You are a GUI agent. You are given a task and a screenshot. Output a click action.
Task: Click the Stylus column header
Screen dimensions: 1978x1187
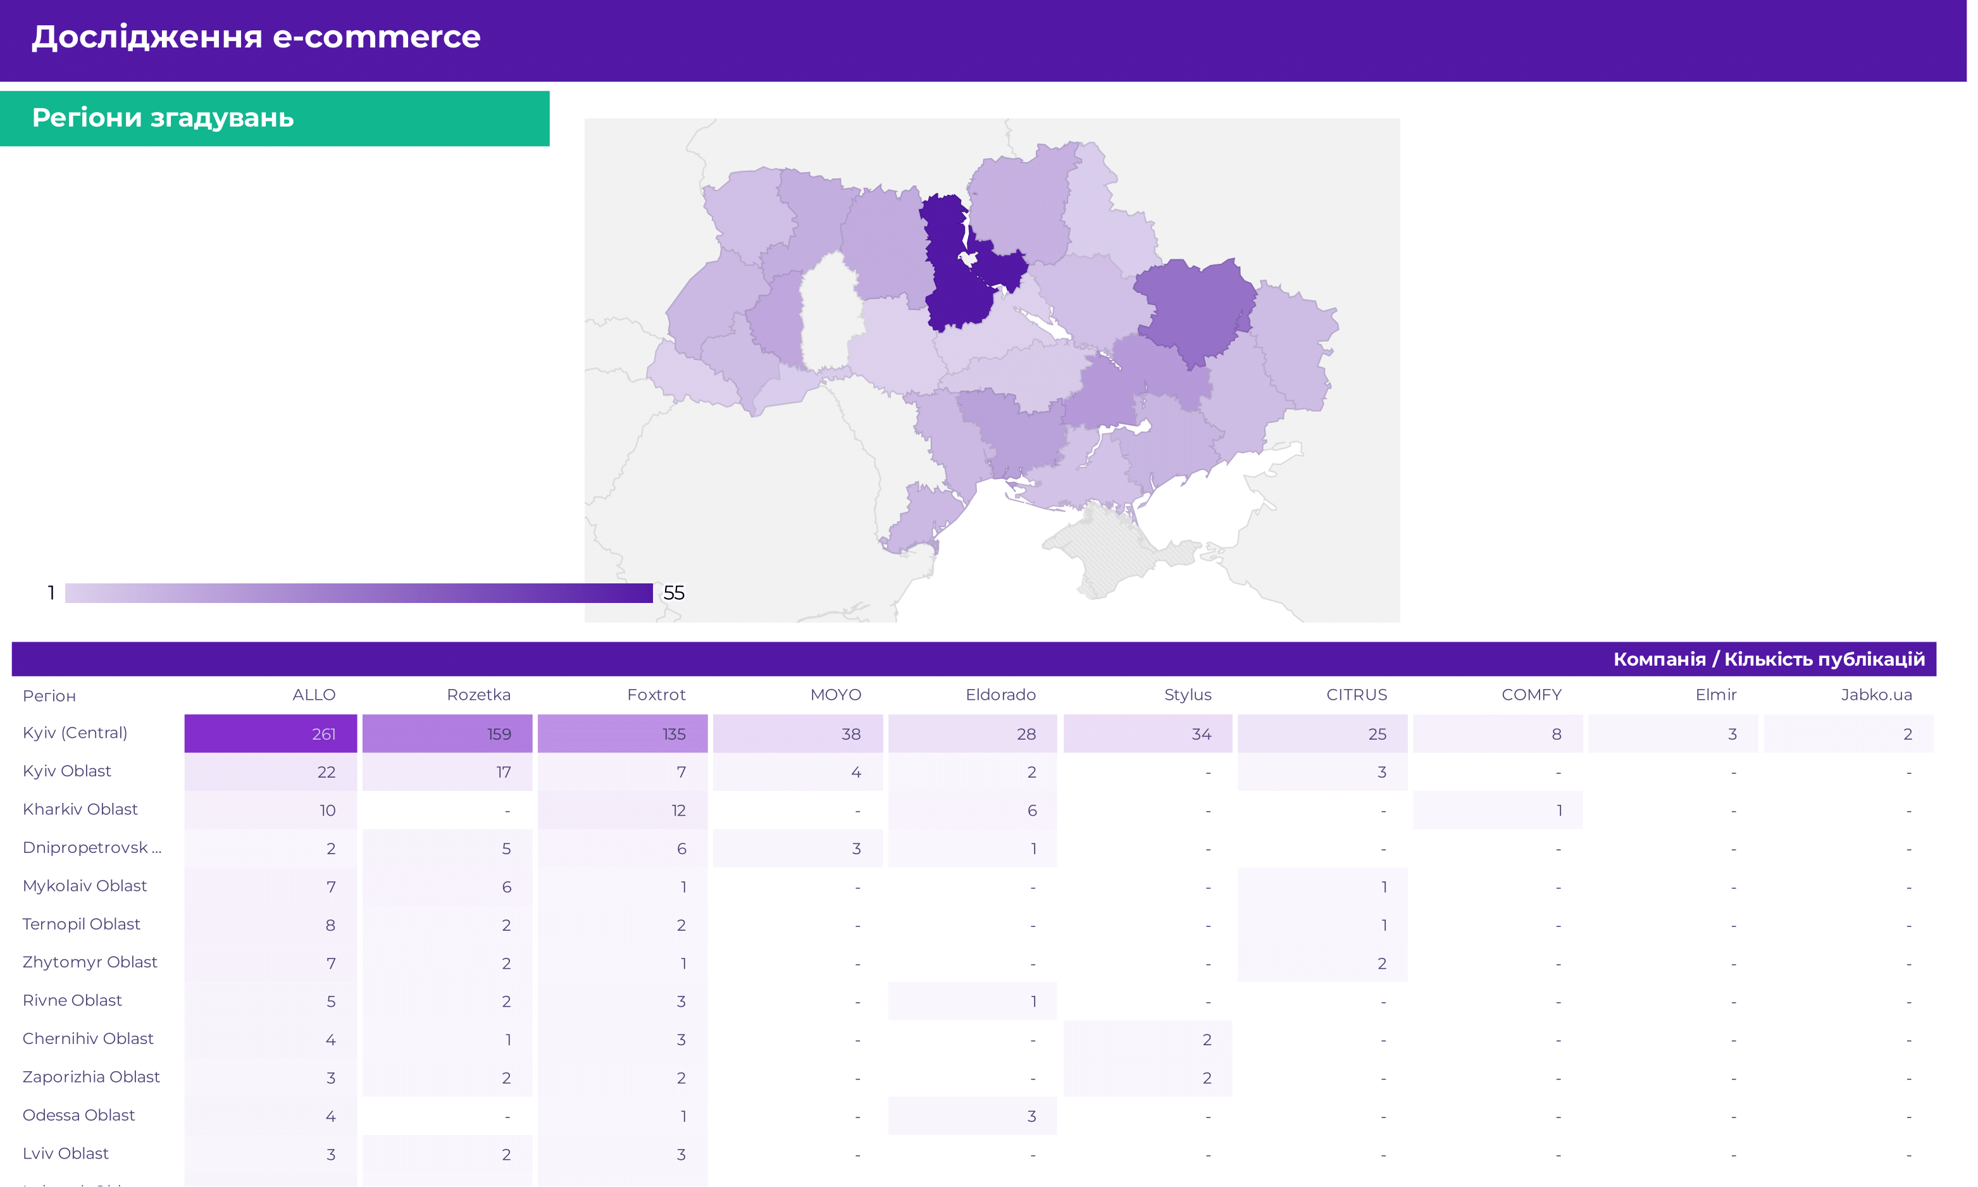1187,695
